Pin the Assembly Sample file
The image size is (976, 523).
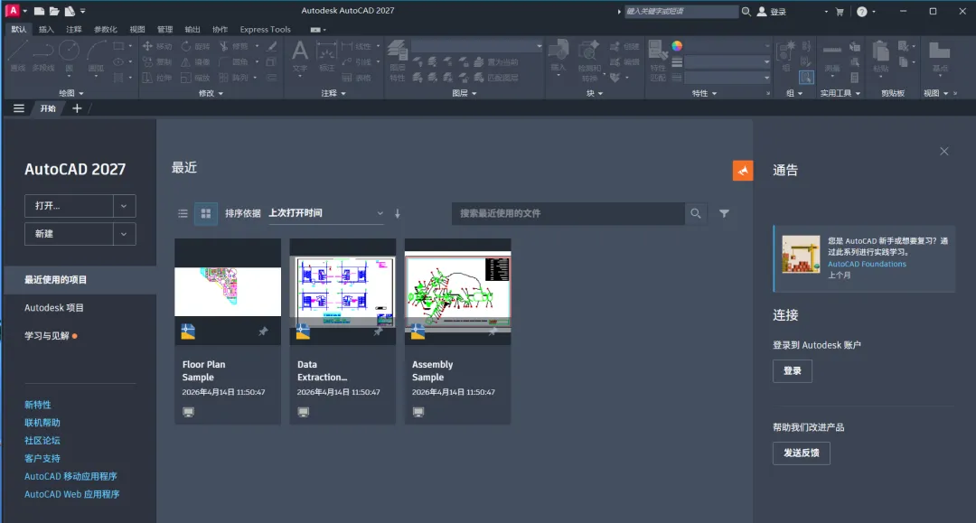click(493, 332)
